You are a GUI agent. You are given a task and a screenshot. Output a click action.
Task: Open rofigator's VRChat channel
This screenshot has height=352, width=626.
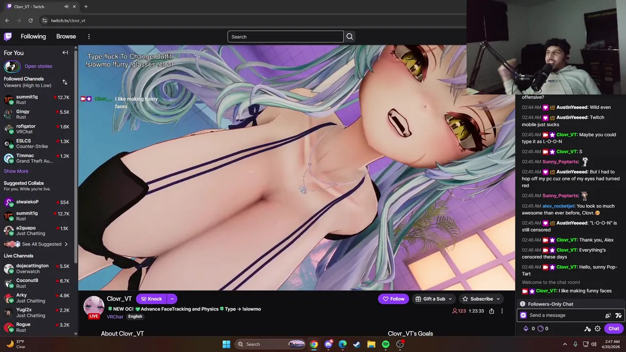tap(37, 129)
